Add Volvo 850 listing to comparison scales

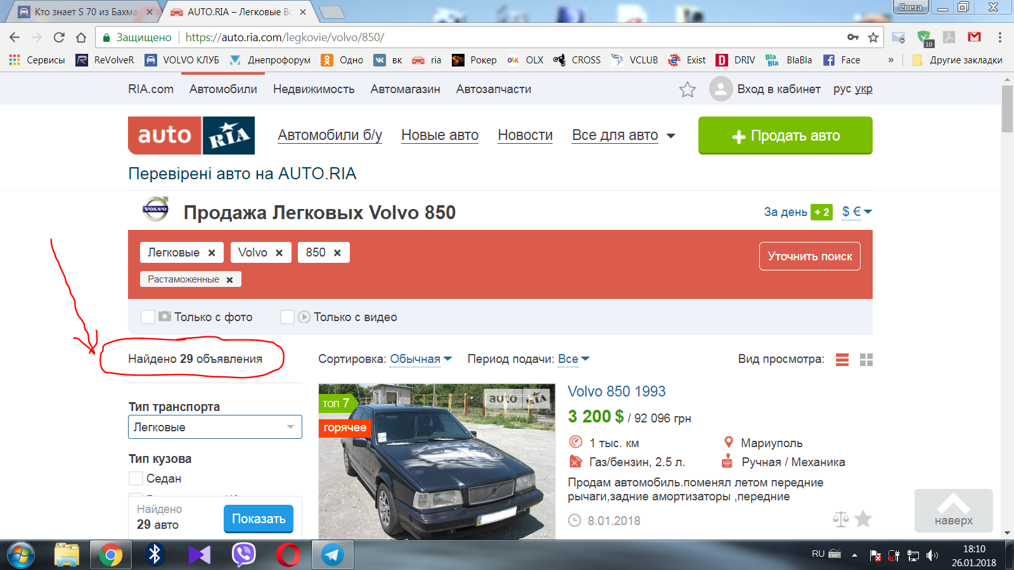(x=840, y=519)
